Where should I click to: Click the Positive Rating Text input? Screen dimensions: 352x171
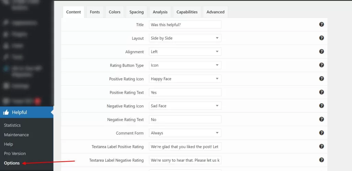(x=185, y=92)
